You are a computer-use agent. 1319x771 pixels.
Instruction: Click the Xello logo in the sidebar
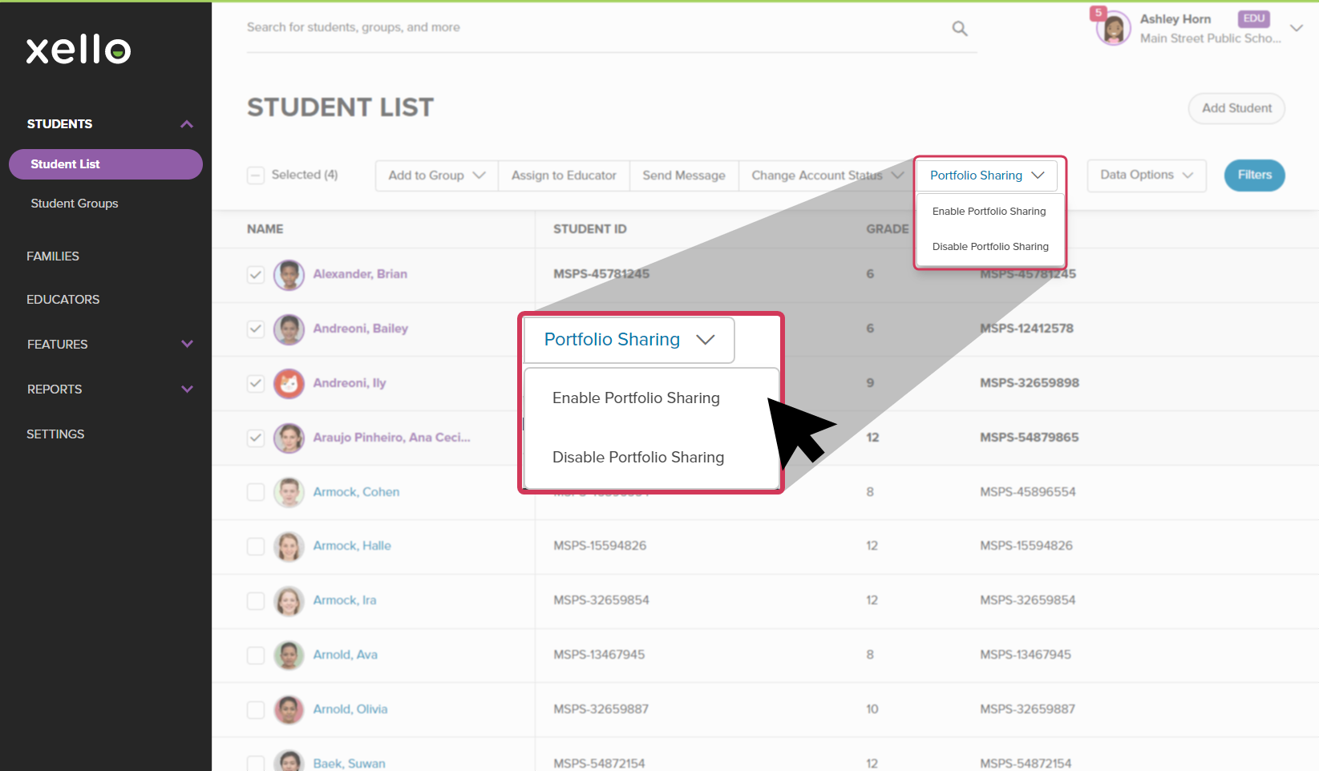(78, 50)
